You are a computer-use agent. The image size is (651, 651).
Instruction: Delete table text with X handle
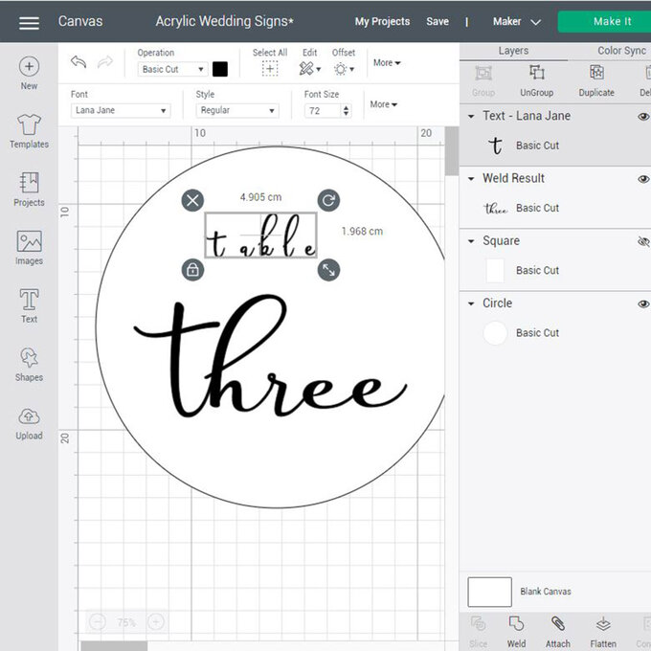pos(192,200)
